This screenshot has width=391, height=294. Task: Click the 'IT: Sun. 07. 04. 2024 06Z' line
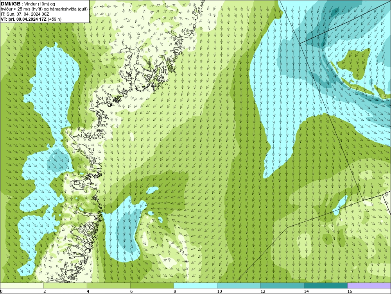pos(25,14)
